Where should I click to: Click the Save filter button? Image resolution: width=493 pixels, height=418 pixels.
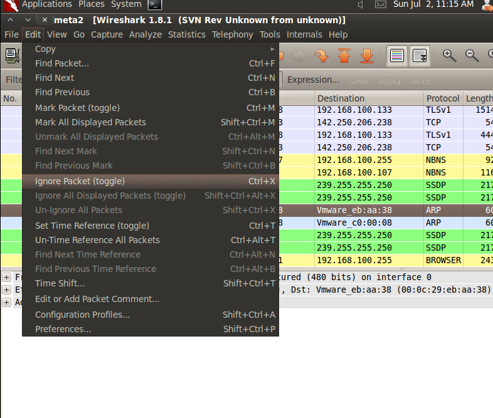pyautogui.click(x=420, y=80)
